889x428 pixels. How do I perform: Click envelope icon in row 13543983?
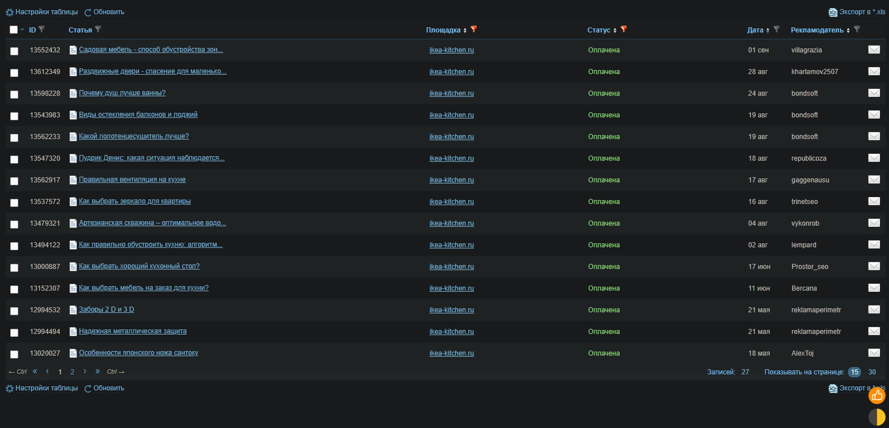point(874,115)
